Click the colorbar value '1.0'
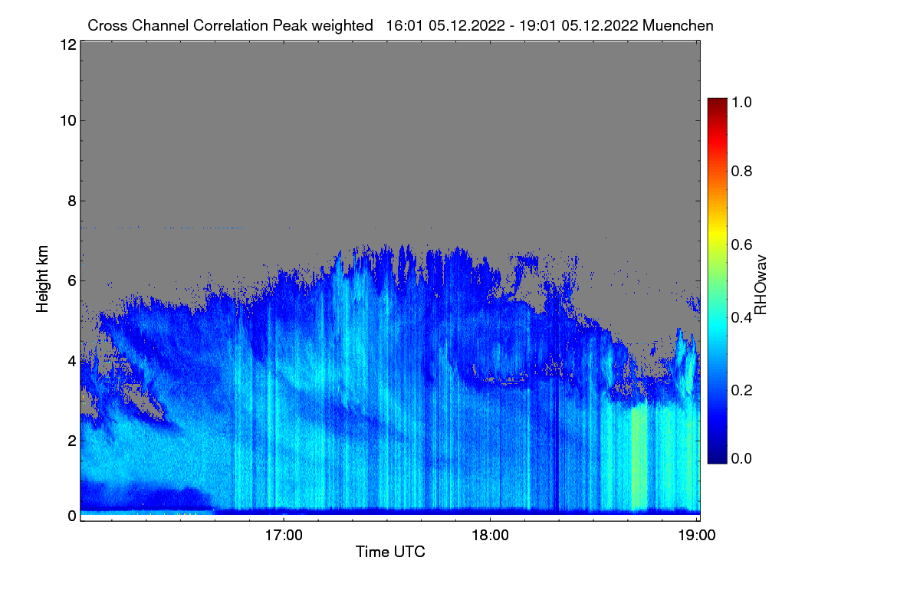 coord(743,101)
